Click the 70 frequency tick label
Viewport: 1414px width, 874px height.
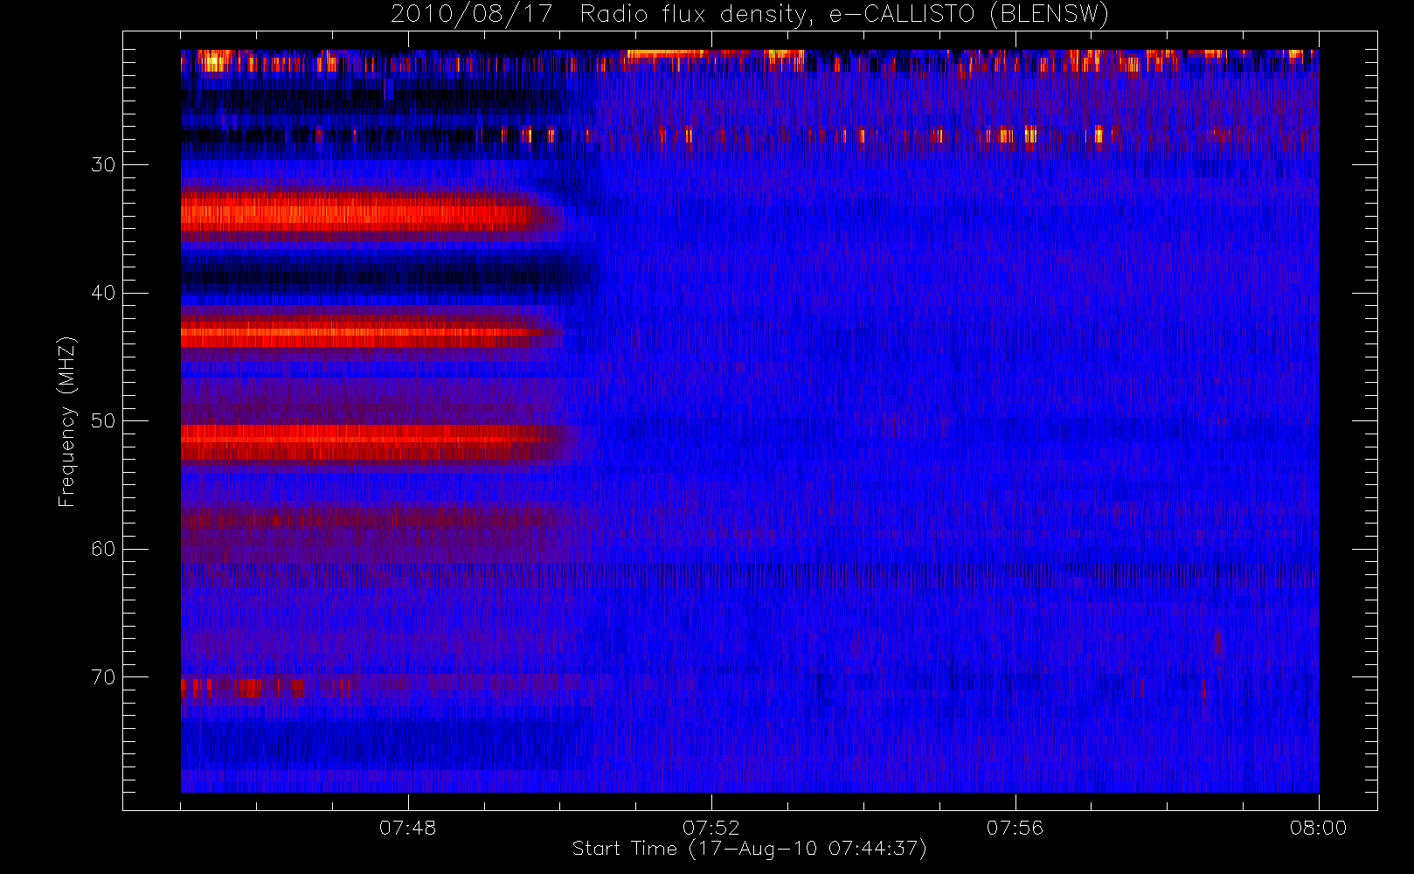click(x=103, y=676)
